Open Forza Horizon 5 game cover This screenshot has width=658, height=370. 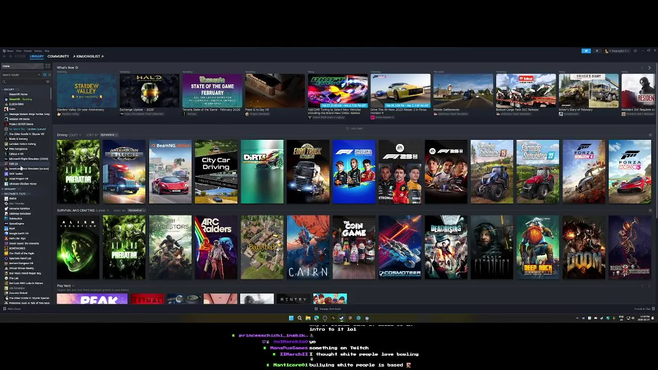click(630, 172)
